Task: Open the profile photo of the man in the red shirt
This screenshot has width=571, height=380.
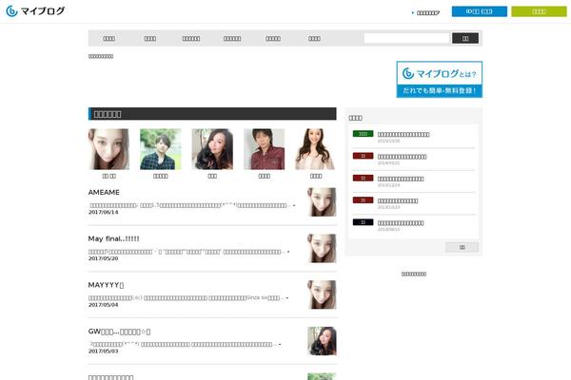Action: [x=264, y=149]
